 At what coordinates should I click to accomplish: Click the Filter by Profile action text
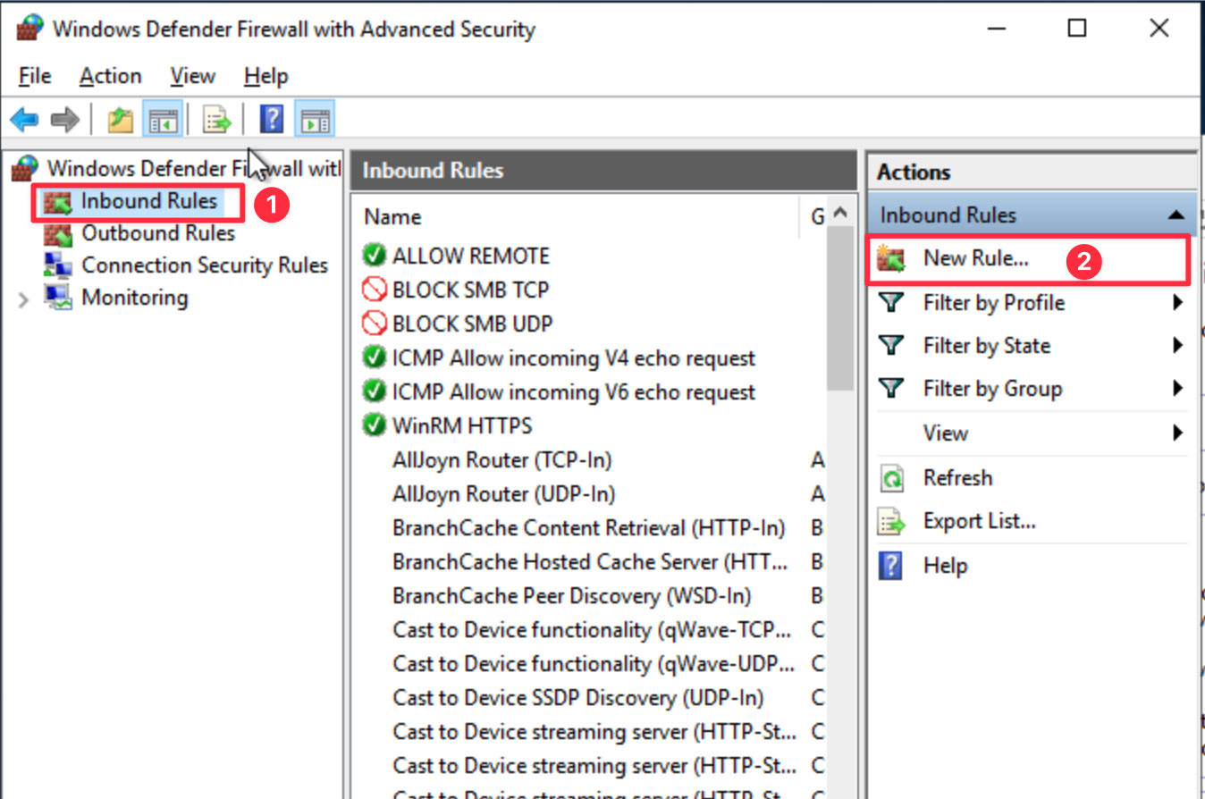click(x=994, y=303)
